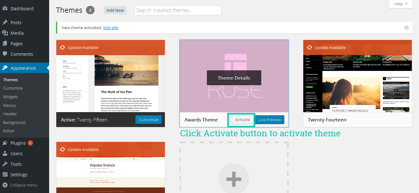Open the Customize submenu item

[13, 88]
